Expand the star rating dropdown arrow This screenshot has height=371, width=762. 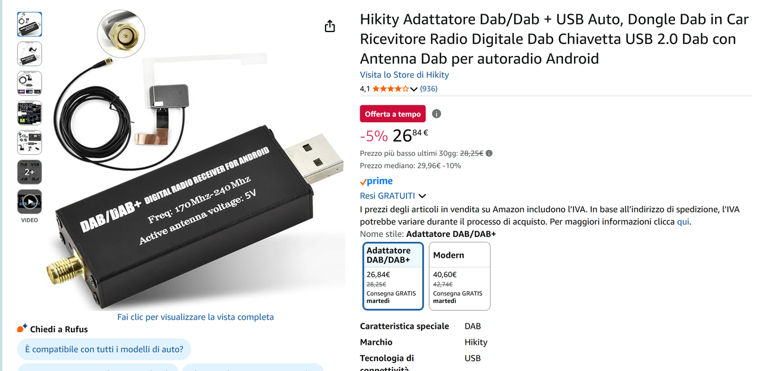[414, 89]
